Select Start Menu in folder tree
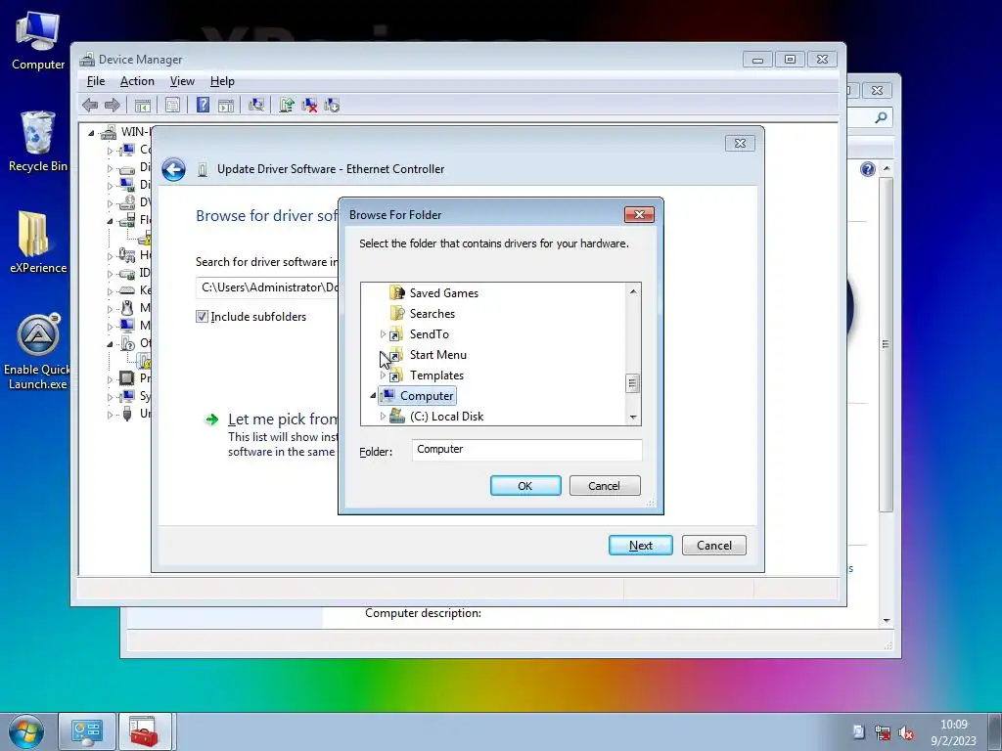This screenshot has width=1002, height=751. (437, 354)
